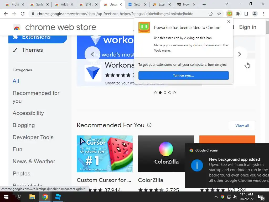This screenshot has height=202, width=269.
Task: Click the ColorZilla title text
Action: pos(151,180)
